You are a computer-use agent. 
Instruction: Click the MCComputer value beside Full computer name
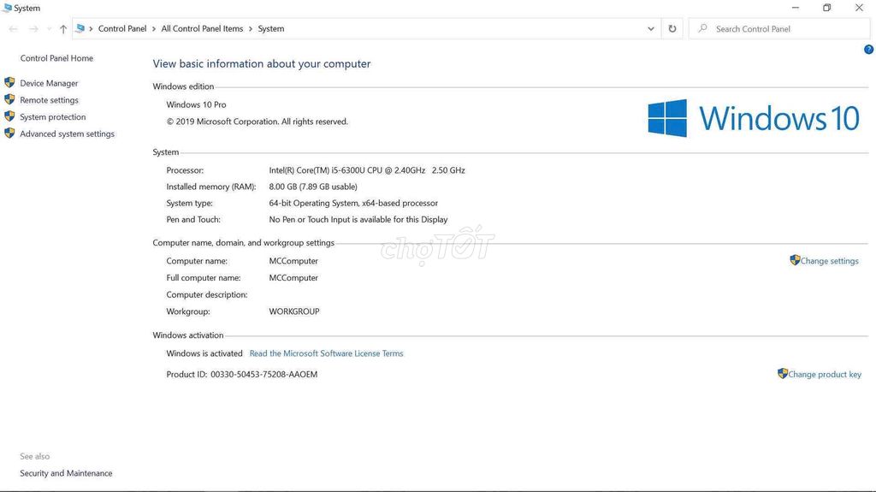tap(293, 278)
